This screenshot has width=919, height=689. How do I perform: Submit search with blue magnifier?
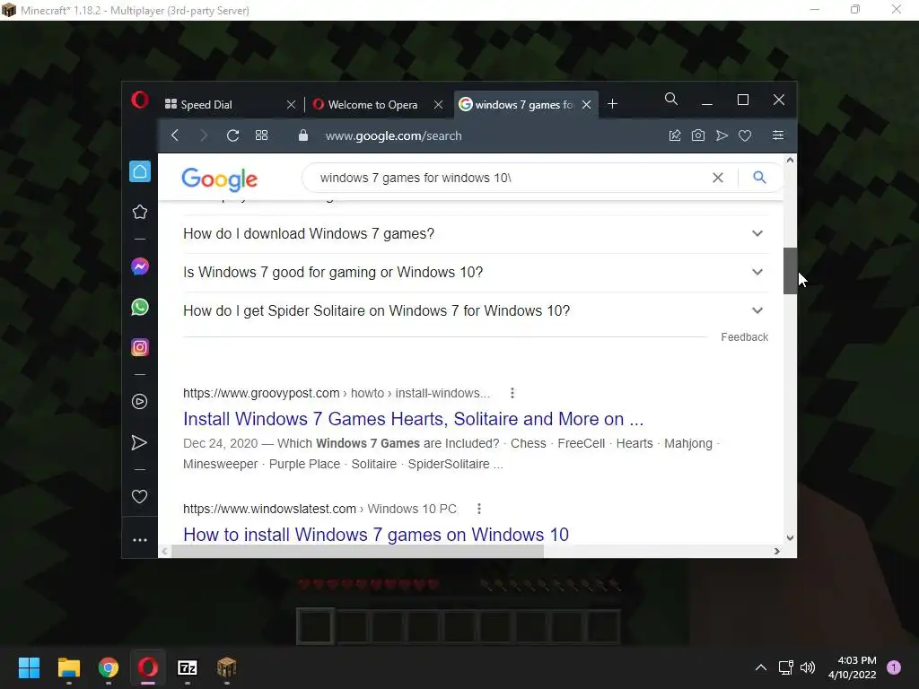pos(759,178)
